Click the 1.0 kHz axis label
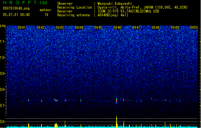The image size is (201, 128). click(3, 58)
